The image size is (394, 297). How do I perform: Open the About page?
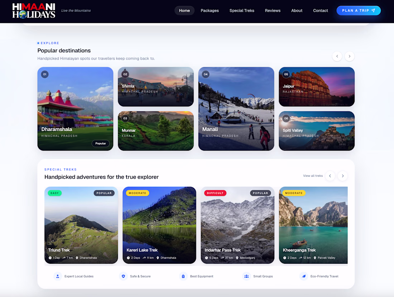click(x=297, y=10)
